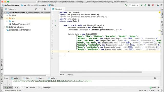Close the Main.java editor tab
This screenshot has width=164, height=92.
pyautogui.click(x=63, y=9)
